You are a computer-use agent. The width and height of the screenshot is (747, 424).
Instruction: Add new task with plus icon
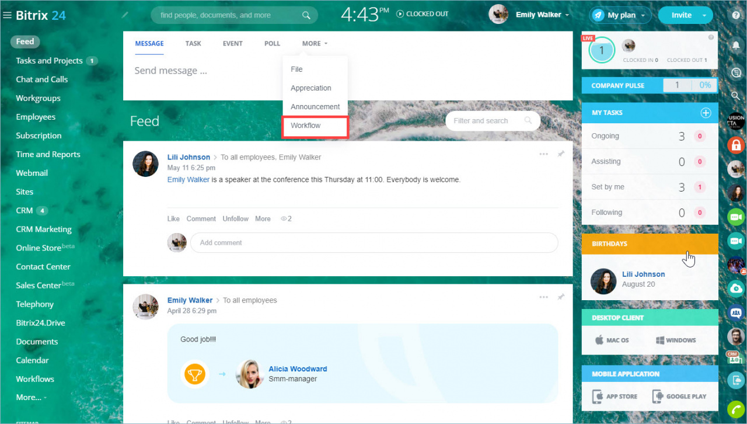coord(706,113)
